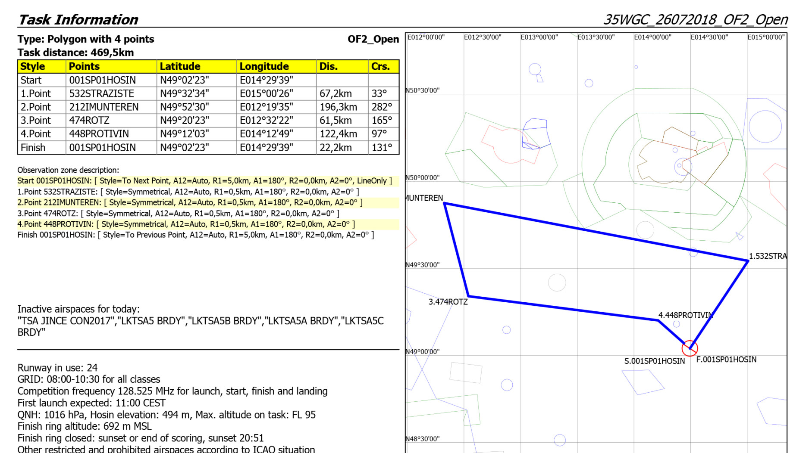Viewport: 809px width, 453px height.
Task: Click the 35WGC_26072018_OF2_Open title text
Action: [695, 19]
